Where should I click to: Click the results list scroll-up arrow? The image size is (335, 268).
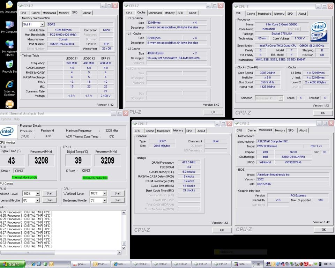click(x=124, y=213)
